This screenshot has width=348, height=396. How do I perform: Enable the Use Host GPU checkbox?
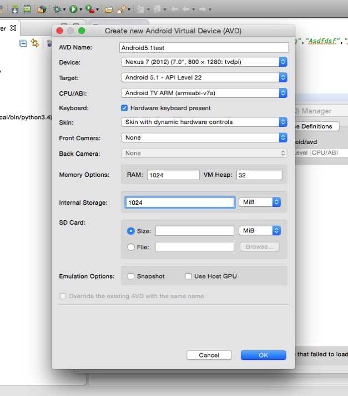tap(188, 276)
